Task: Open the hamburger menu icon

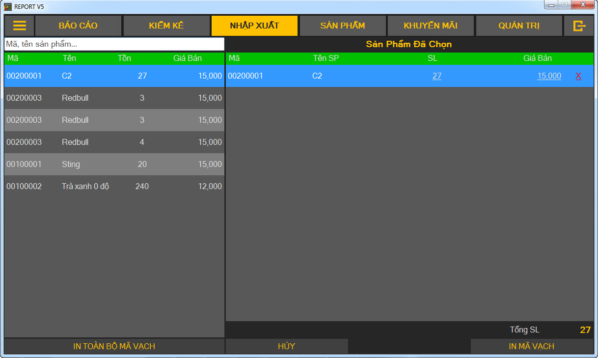Action: tap(19, 26)
